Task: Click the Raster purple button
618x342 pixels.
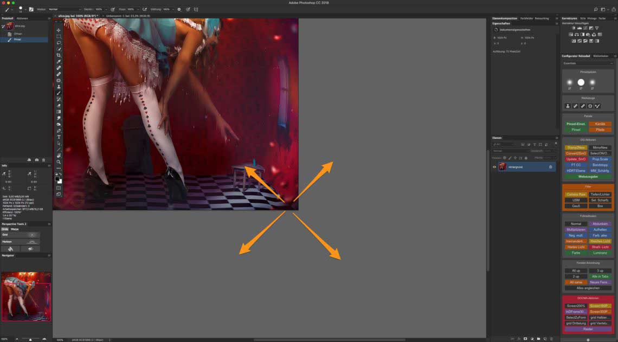Action: coord(588,329)
